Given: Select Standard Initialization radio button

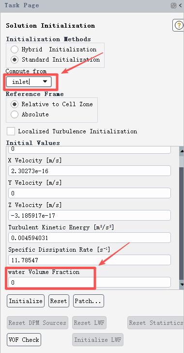Looking at the screenshot, I should (15, 60).
